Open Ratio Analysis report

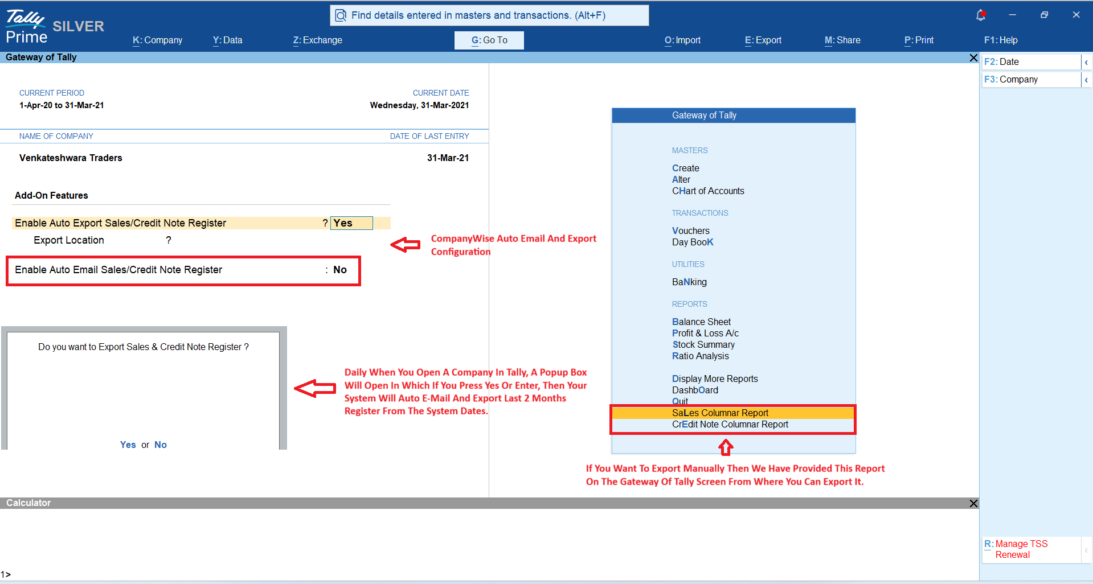[x=701, y=356]
